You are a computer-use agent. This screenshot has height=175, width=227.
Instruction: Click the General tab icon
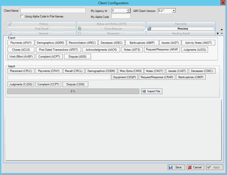point(10,33)
